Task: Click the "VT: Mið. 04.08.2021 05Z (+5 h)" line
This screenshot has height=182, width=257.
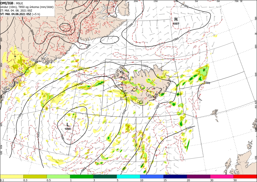Action: pos(20,14)
